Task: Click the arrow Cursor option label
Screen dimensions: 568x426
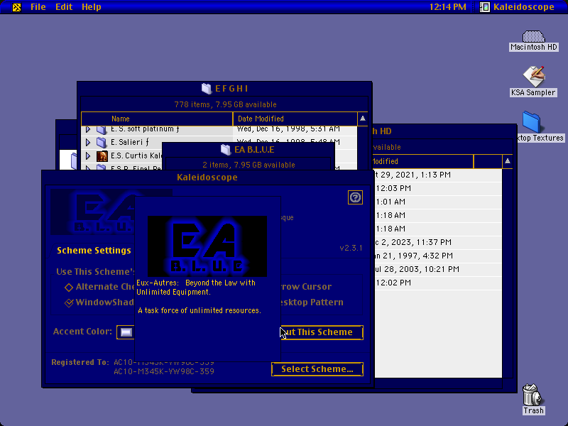Action: [306, 287]
